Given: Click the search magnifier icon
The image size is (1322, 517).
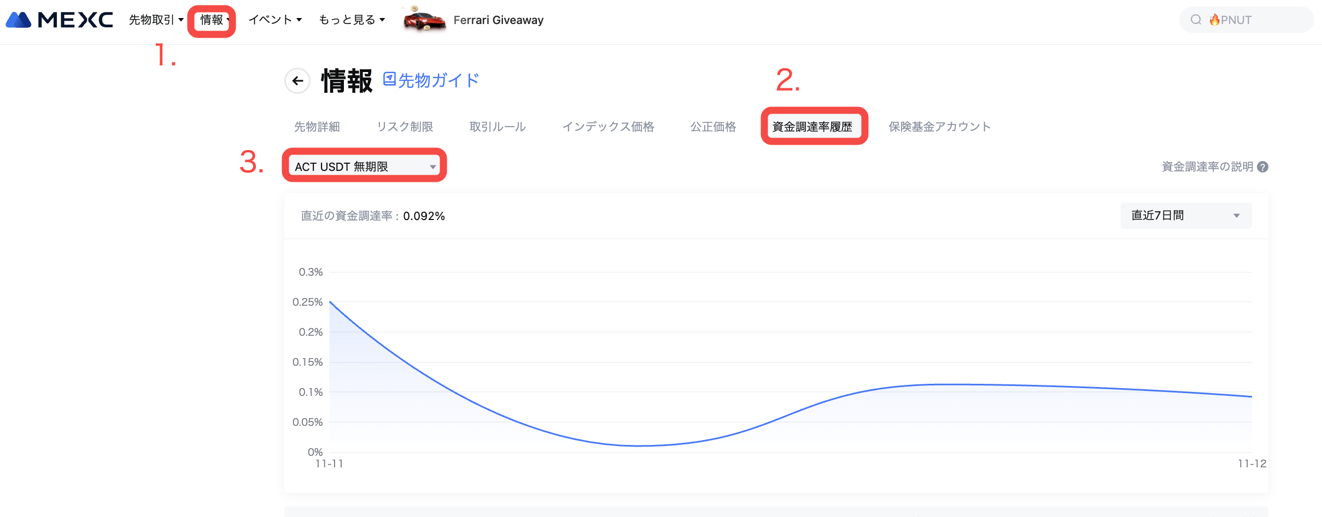Looking at the screenshot, I should click(x=1196, y=20).
